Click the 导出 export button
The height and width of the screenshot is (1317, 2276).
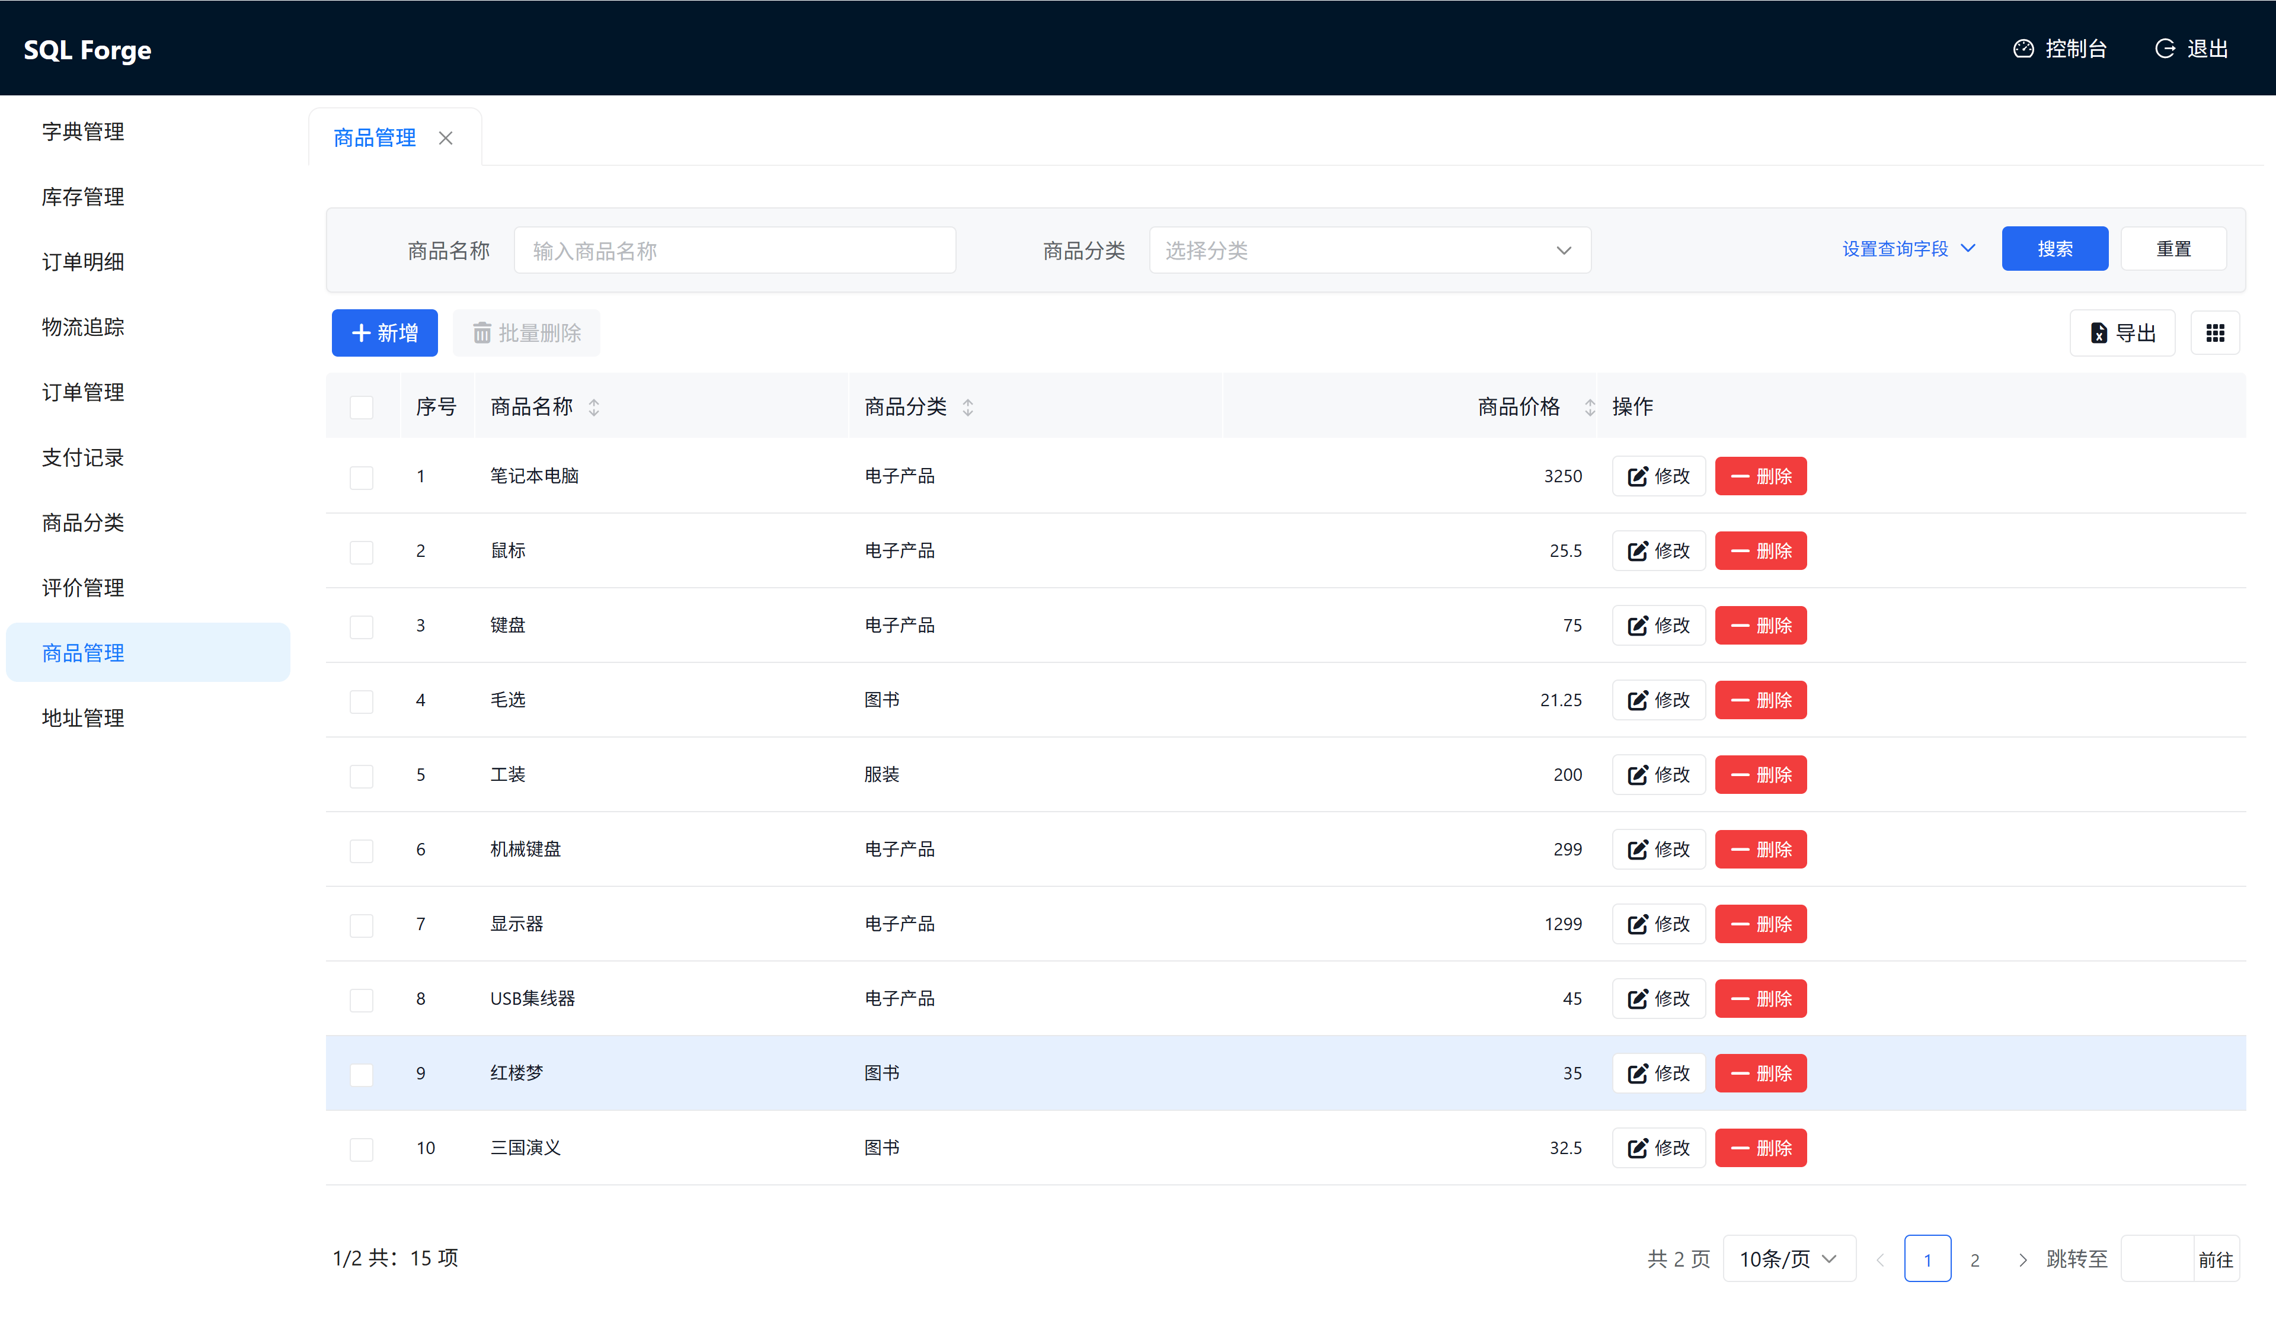tap(2121, 333)
